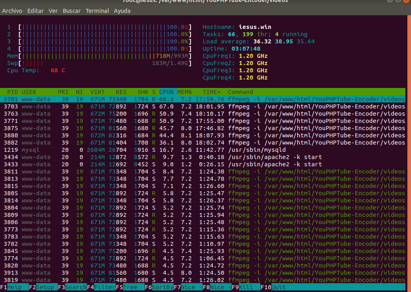This screenshot has height=292, width=411.
Task: Sort by PRI column header
Action: (63, 92)
